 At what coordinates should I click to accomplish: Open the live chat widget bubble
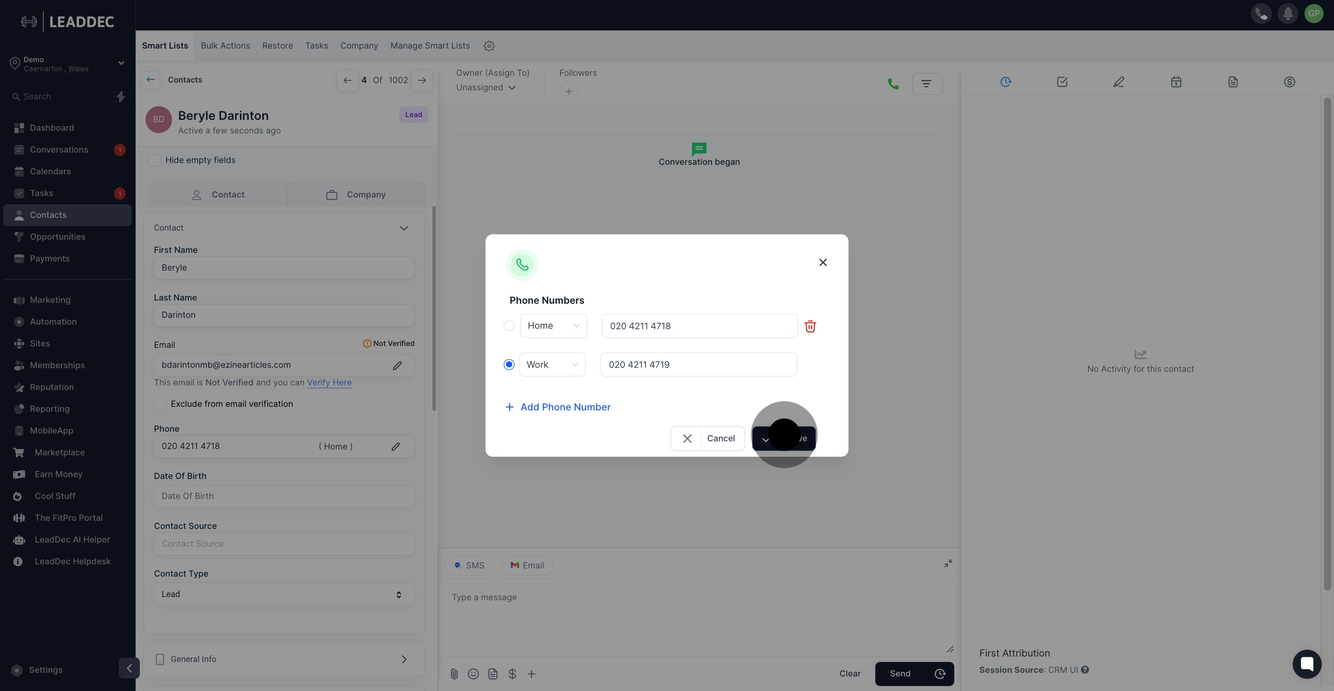1307,664
